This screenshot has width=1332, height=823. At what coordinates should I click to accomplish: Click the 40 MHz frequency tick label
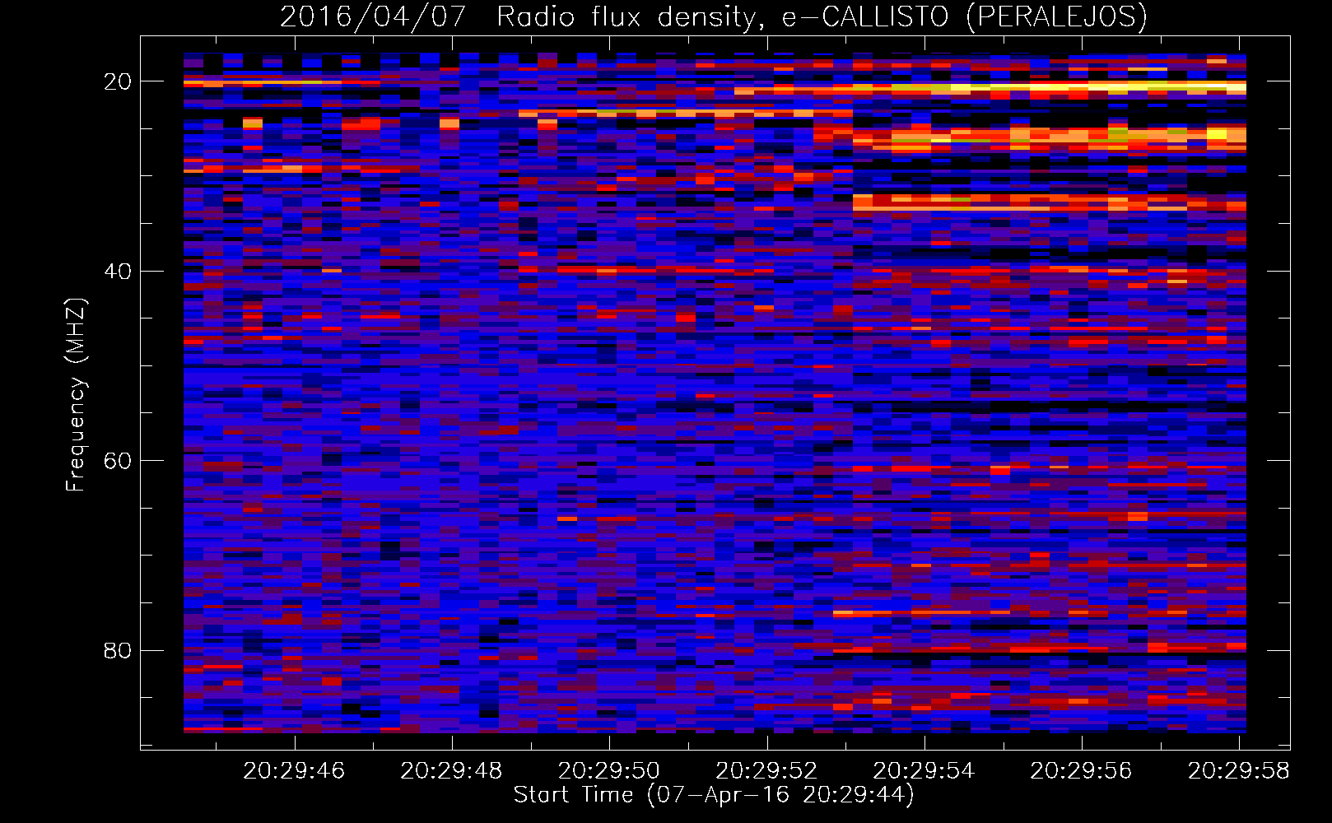pyautogui.click(x=118, y=271)
